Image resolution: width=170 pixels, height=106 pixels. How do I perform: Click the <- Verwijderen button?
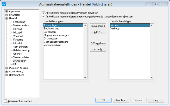(x=98, y=43)
